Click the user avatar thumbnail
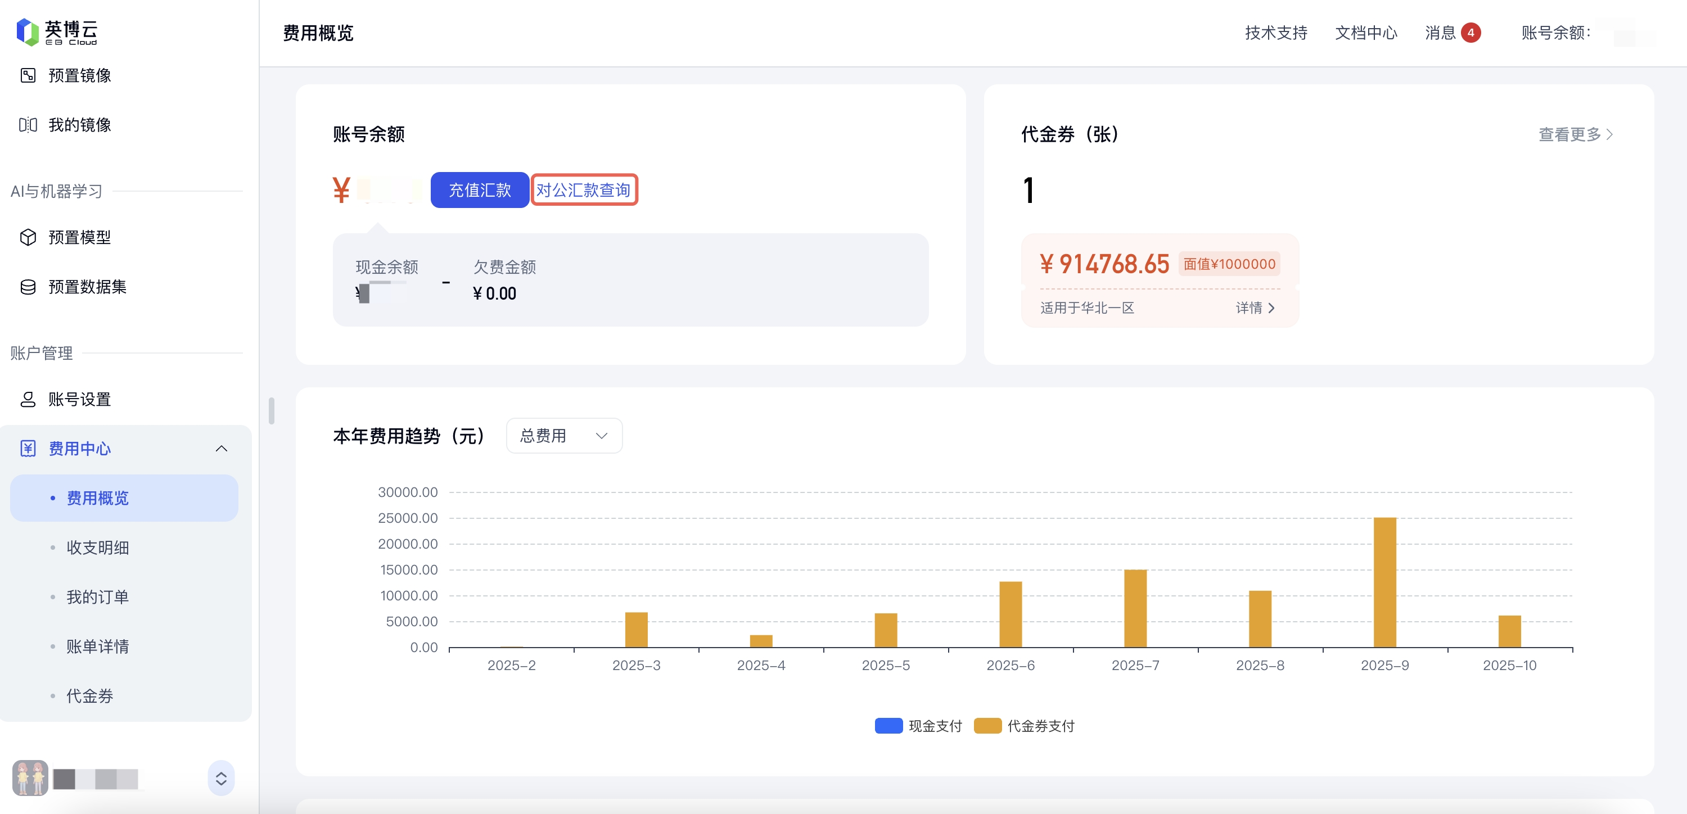 pyautogui.click(x=30, y=777)
